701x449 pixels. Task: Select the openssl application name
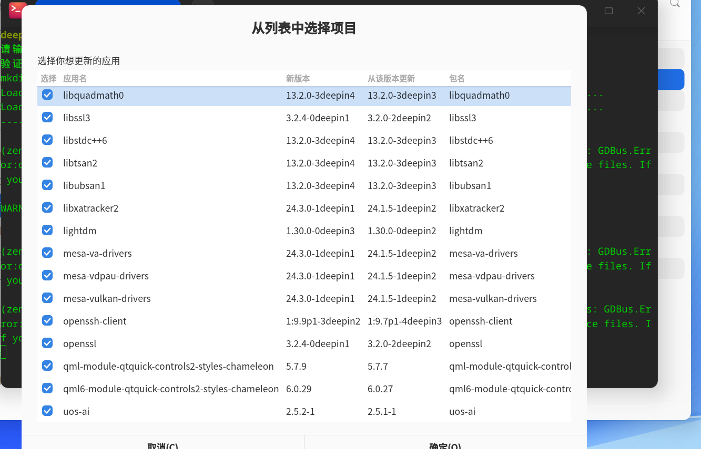pos(79,344)
